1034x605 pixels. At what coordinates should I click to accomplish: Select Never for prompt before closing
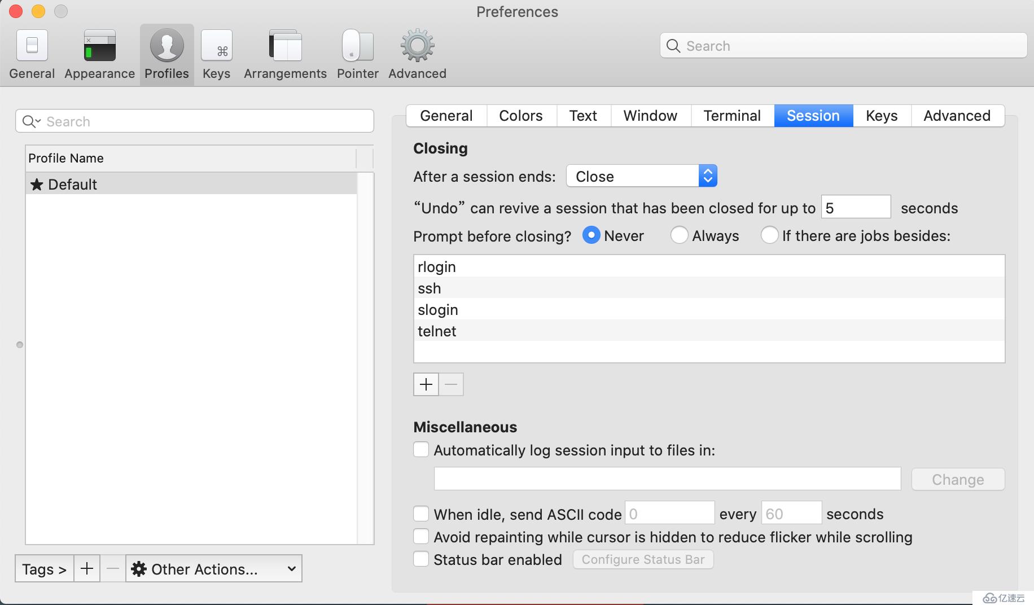click(x=591, y=235)
